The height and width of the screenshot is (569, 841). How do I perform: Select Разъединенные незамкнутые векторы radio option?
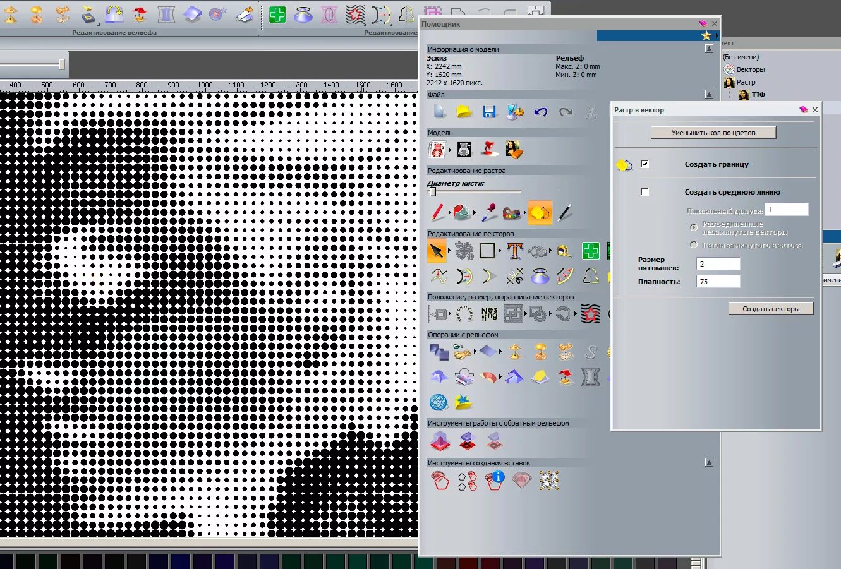tap(694, 227)
